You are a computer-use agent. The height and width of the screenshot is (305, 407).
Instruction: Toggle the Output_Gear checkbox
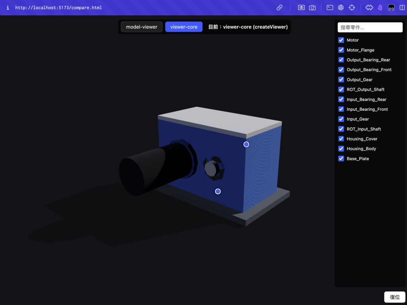341,79
